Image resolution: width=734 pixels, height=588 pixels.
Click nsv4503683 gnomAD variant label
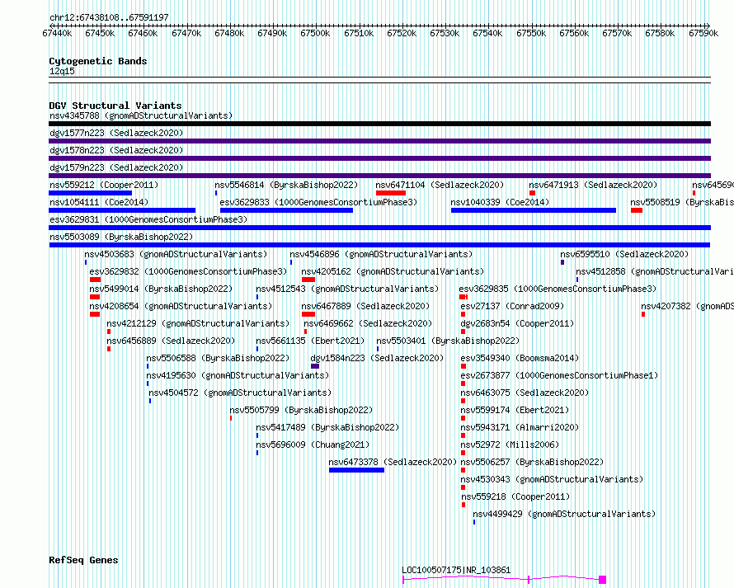click(176, 254)
